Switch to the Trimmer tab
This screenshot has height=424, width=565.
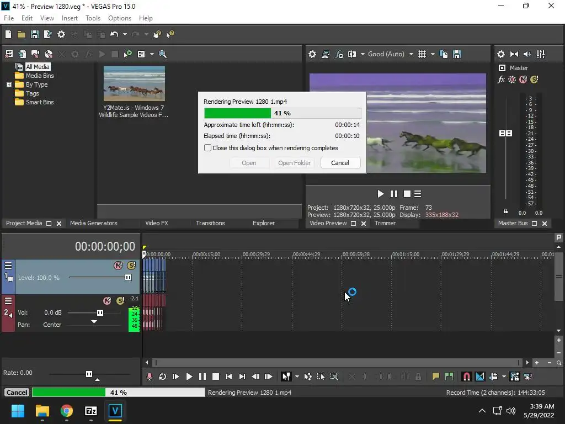point(385,223)
